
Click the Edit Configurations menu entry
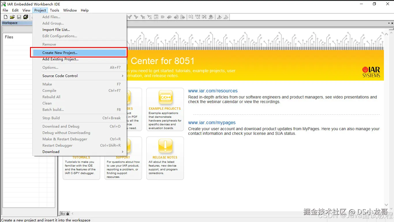79,36
